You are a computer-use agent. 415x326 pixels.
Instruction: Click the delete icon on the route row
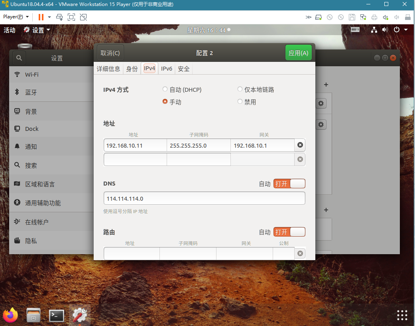coord(300,253)
